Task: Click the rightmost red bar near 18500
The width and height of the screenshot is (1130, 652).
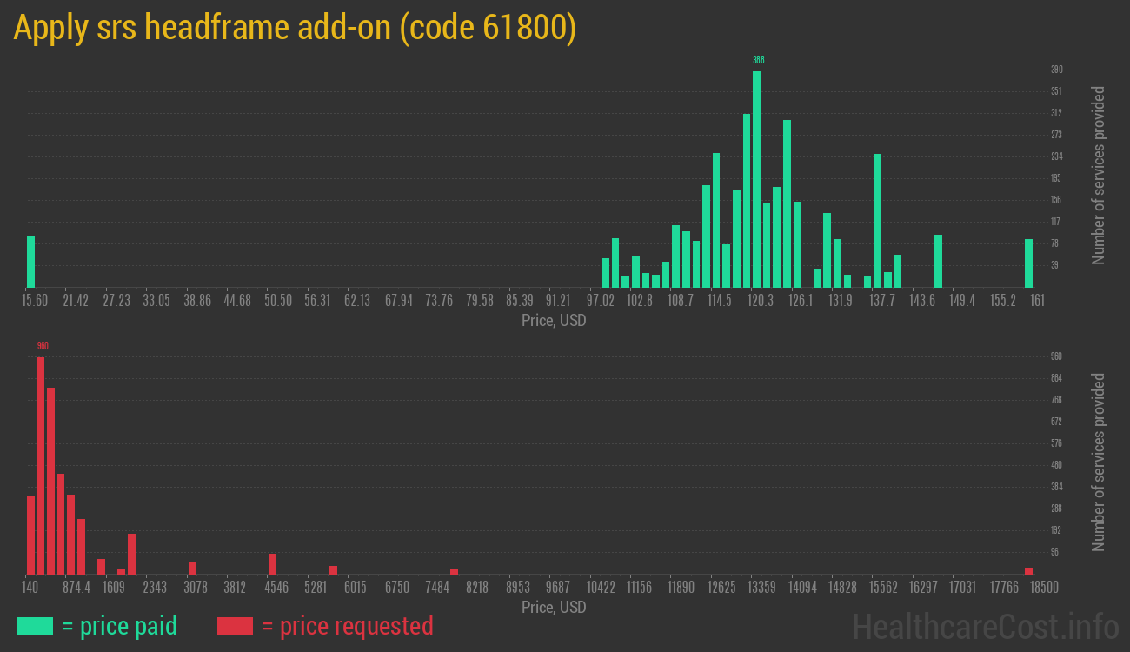Action: click(1028, 570)
